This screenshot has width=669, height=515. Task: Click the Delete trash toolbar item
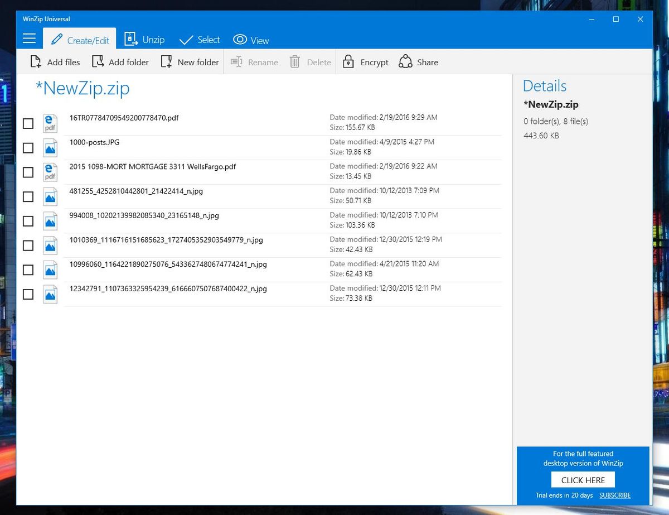pyautogui.click(x=310, y=62)
